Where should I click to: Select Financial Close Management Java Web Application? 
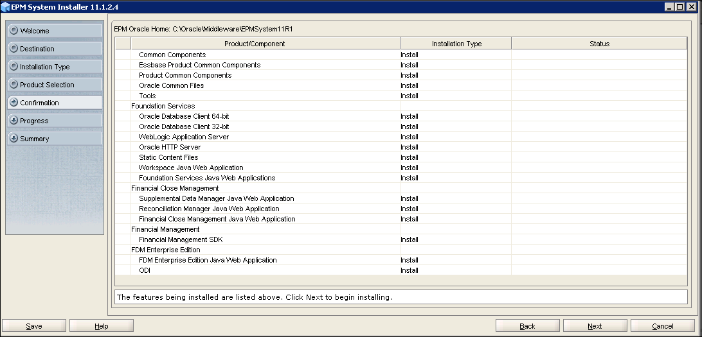pos(401,219)
